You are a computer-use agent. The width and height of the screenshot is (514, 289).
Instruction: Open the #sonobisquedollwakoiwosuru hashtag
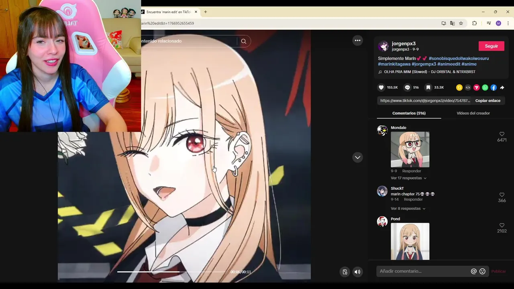(459, 59)
